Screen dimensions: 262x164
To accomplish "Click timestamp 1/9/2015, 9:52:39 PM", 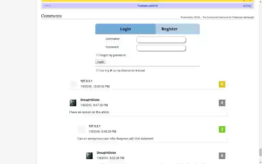I will click(111, 158).
